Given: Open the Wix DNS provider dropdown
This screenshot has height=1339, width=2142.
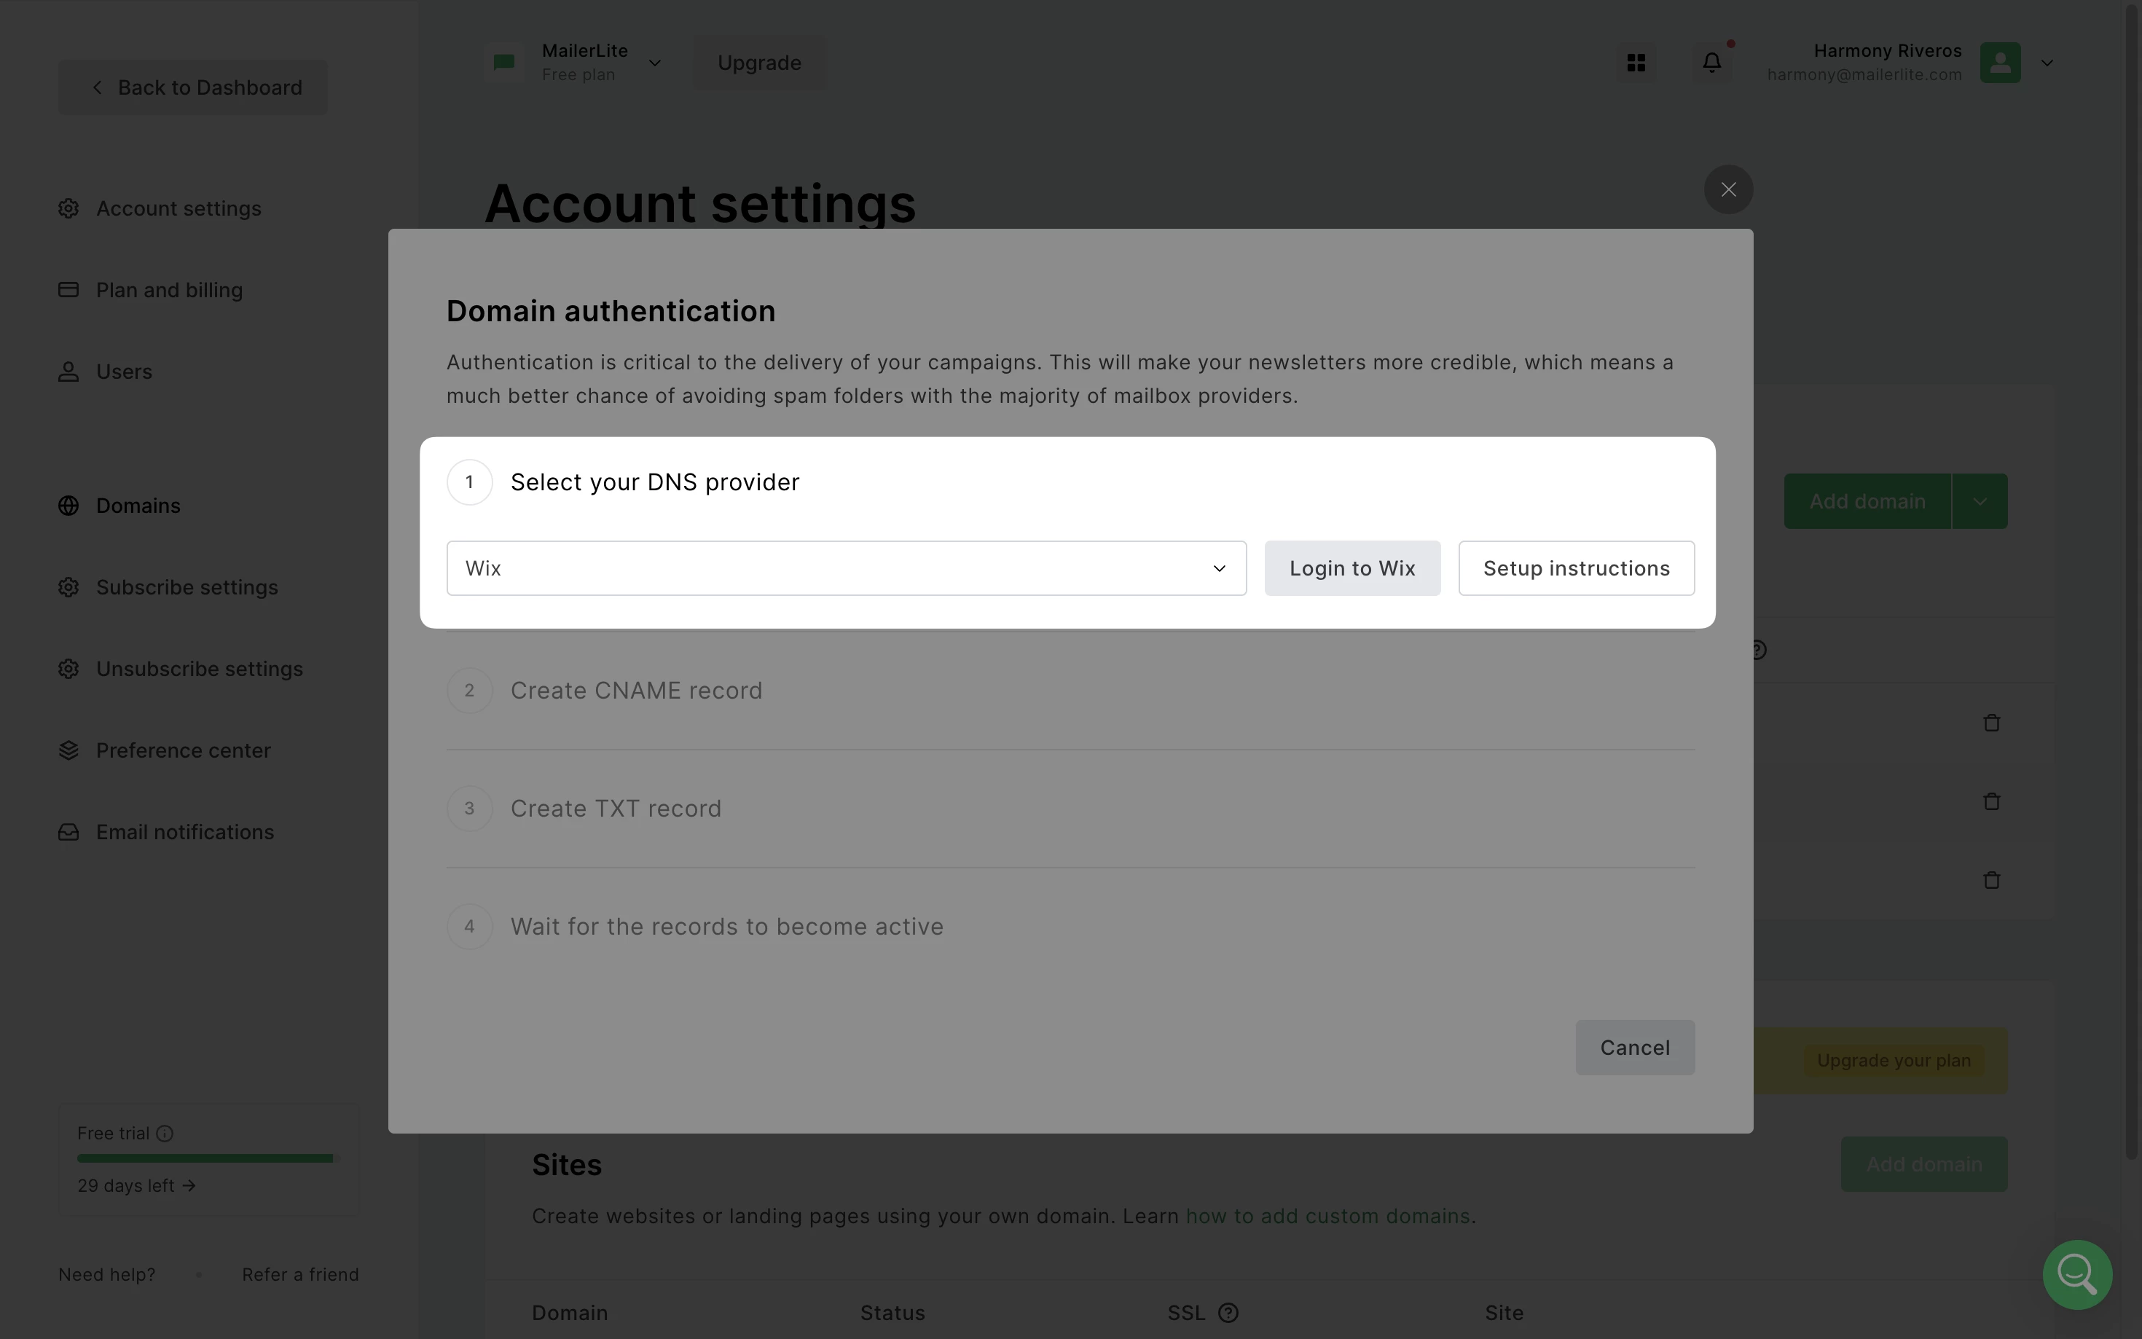Looking at the screenshot, I should 846,568.
